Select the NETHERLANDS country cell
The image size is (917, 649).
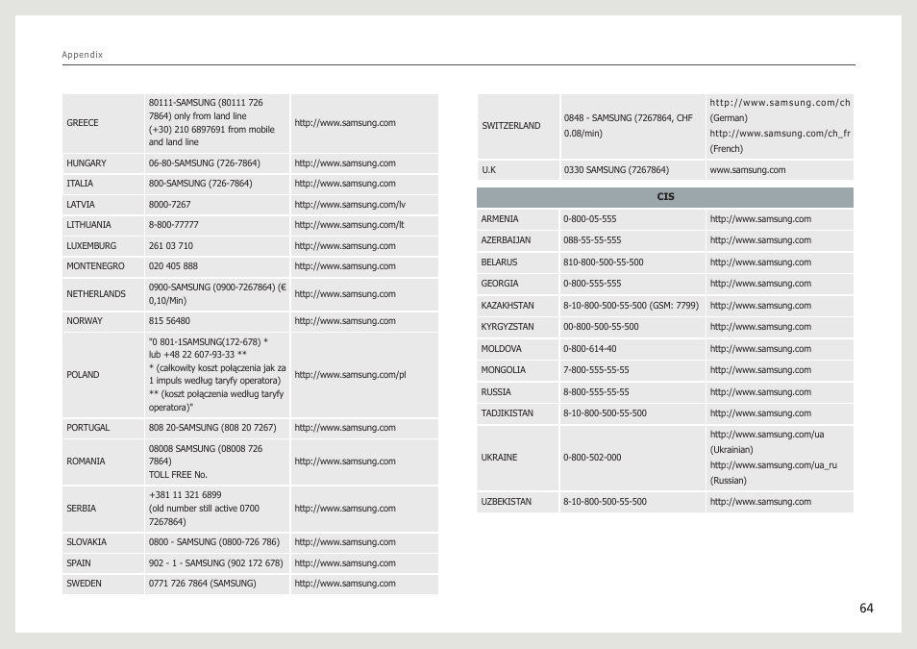[x=103, y=294]
